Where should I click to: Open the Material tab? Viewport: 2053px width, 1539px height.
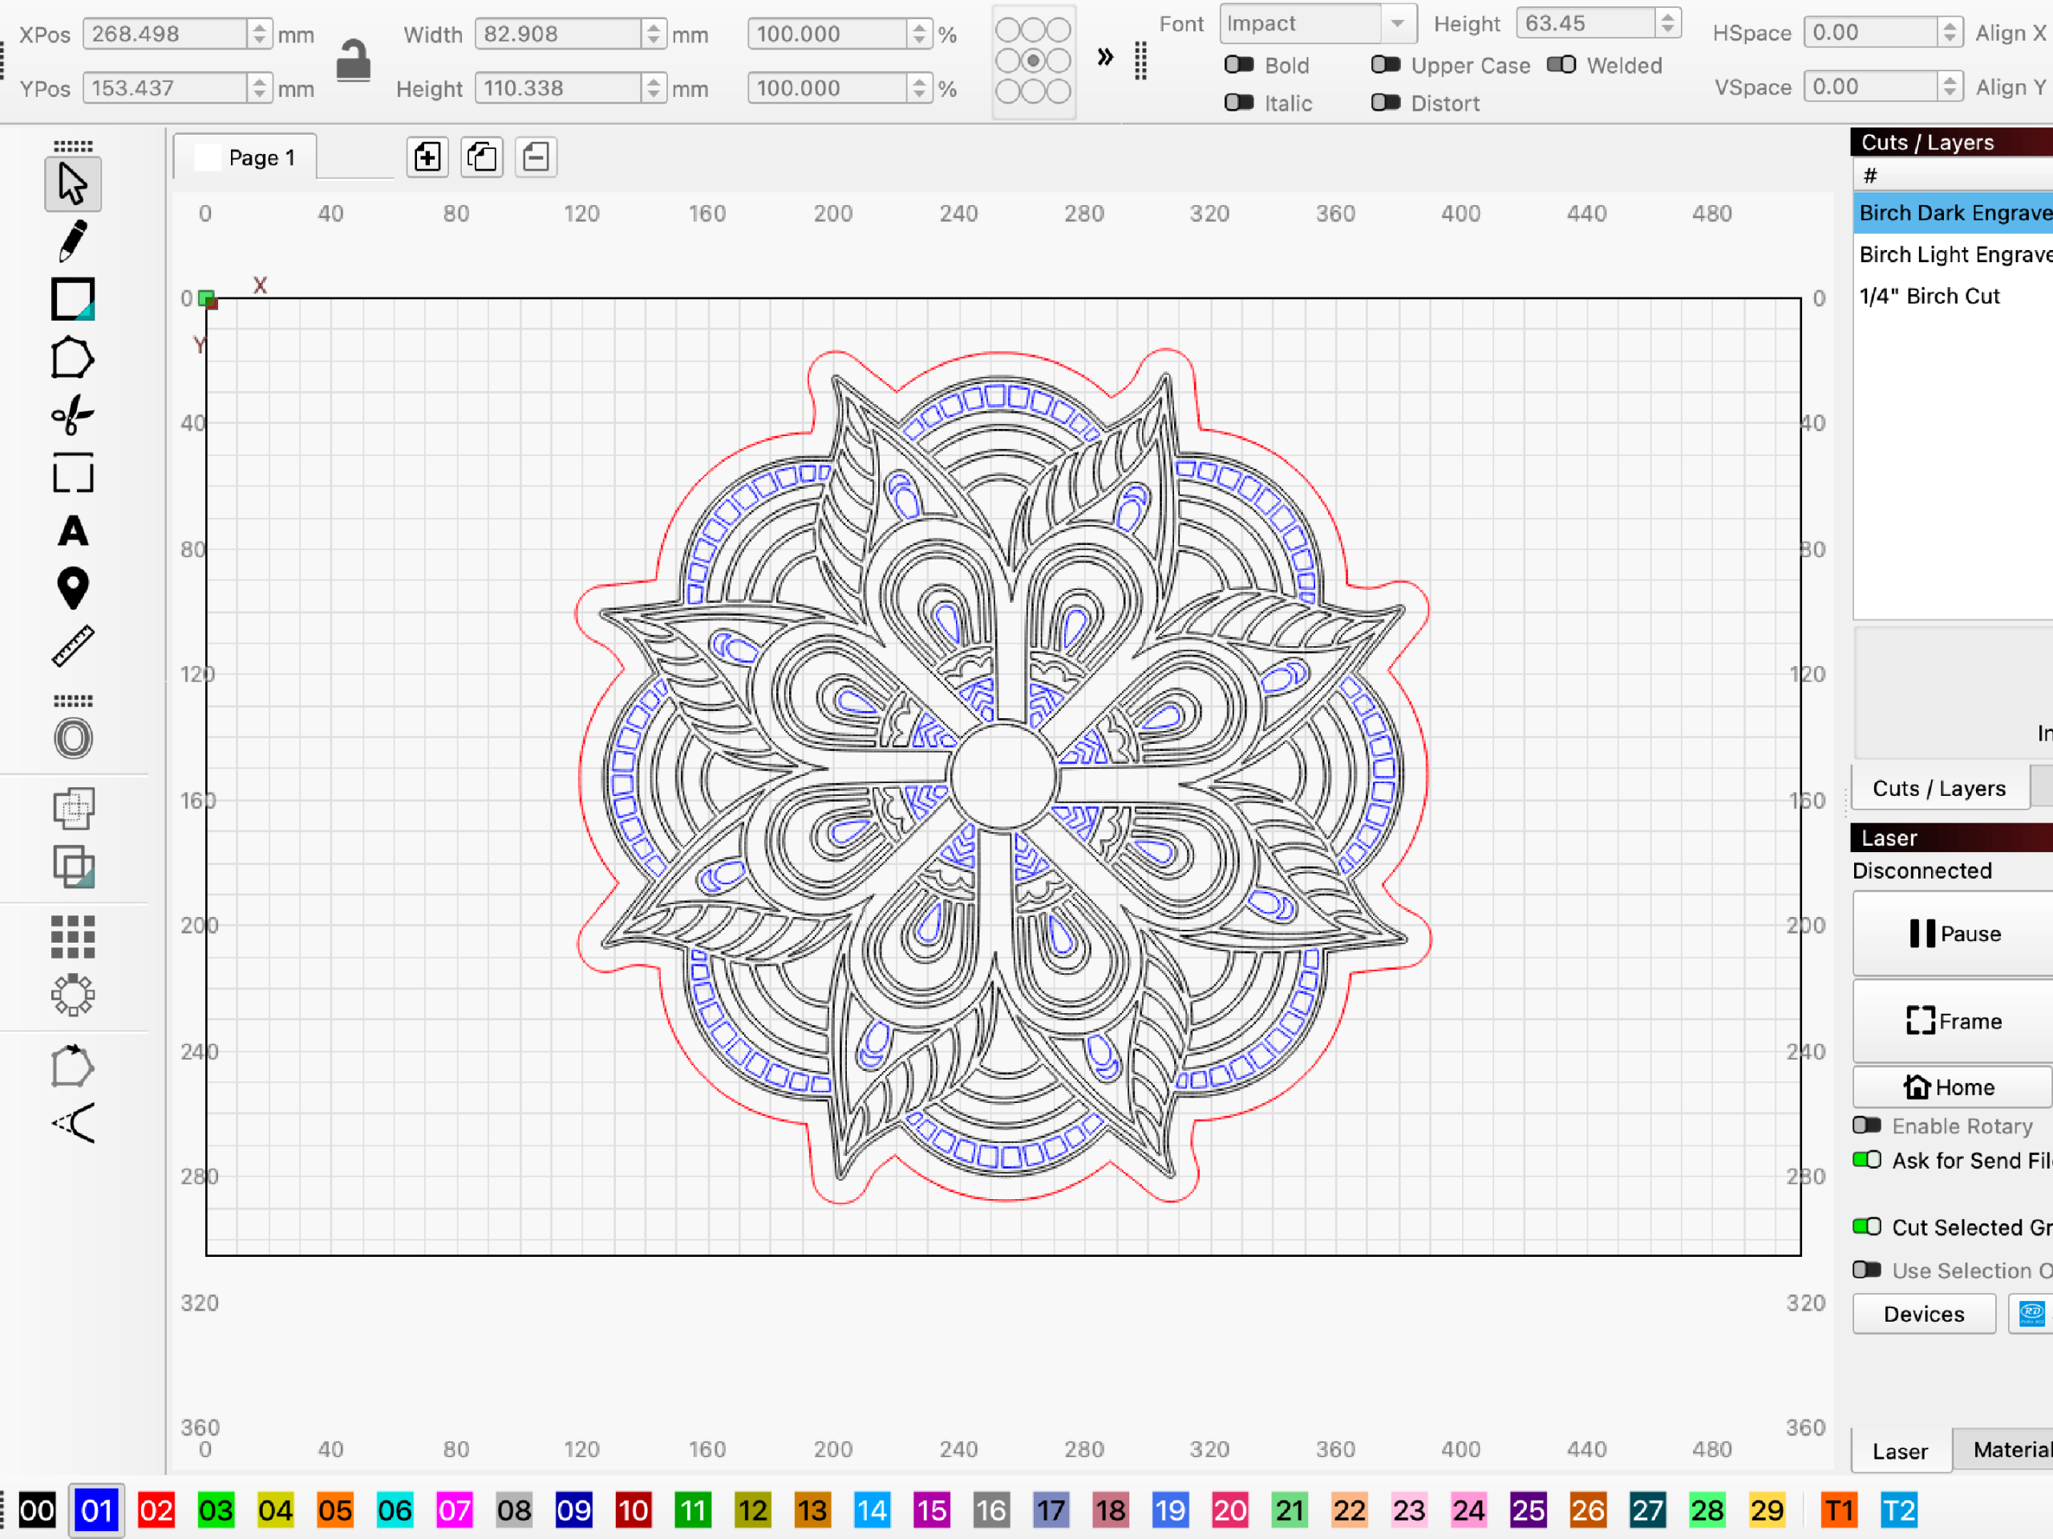click(x=2005, y=1450)
